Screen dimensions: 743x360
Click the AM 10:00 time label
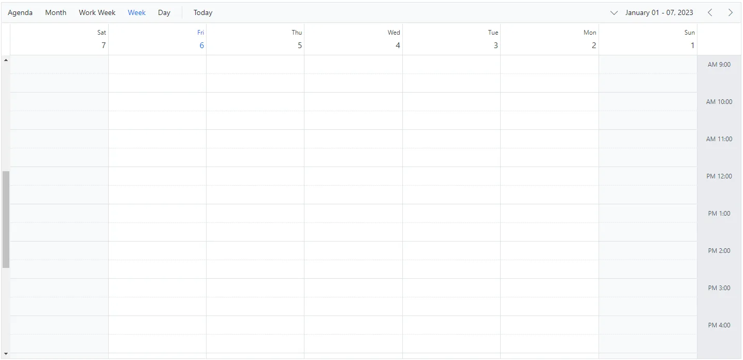719,102
